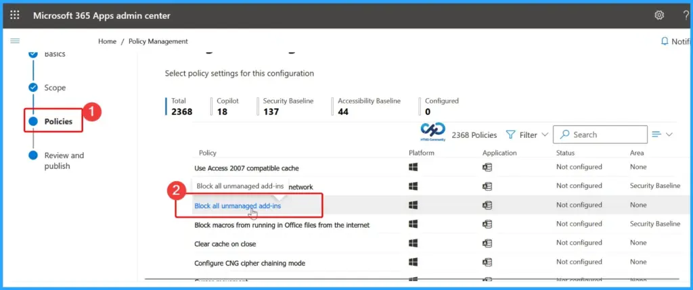This screenshot has height=290, width=693.
Task: Open Clear cache on close policy
Action: tap(225, 244)
